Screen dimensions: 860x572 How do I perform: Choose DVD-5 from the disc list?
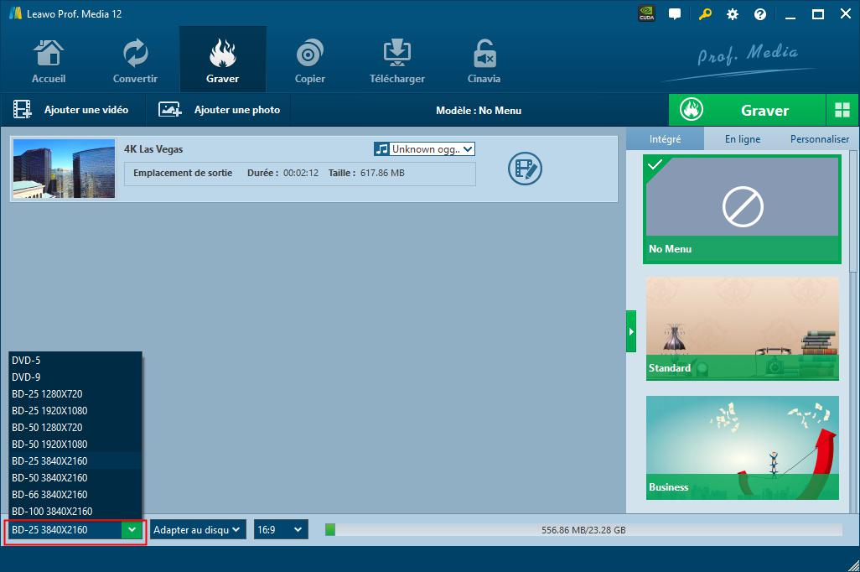75,361
